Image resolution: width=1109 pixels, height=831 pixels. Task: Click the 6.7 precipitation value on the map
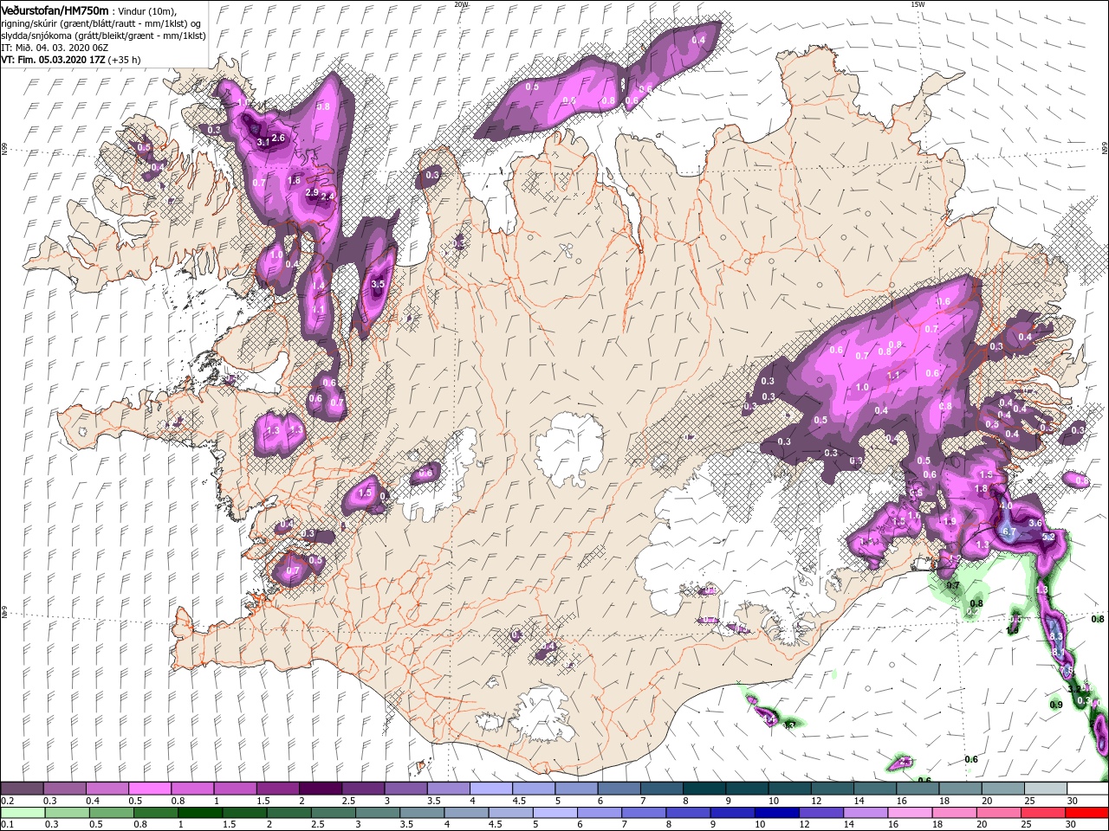click(x=1008, y=531)
